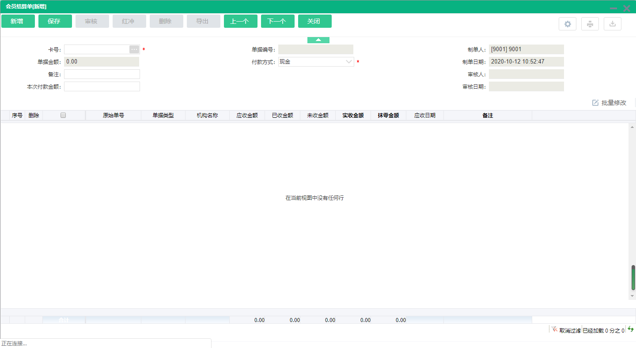Click the 导出 button
636x348 pixels.
(x=204, y=21)
